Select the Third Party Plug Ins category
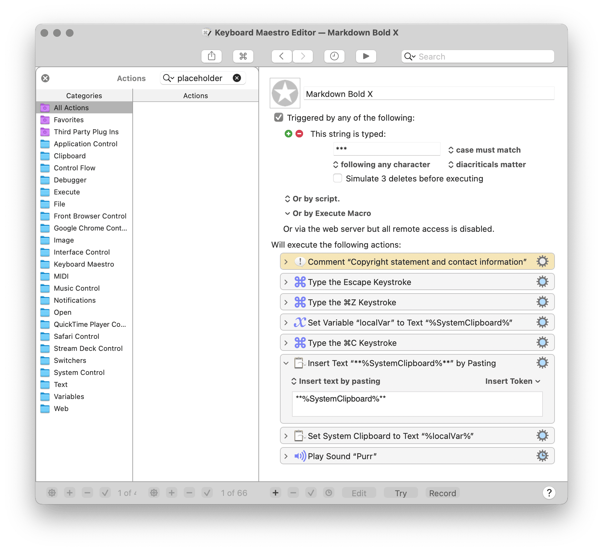 [x=84, y=132]
